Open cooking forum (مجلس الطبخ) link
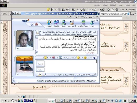 [106, 25]
